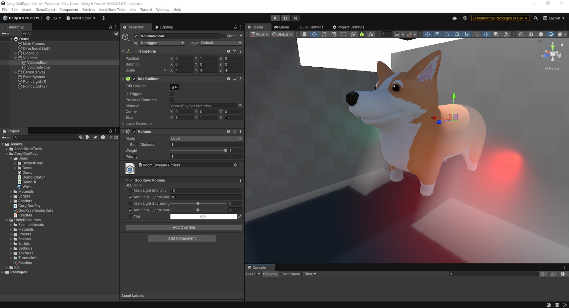This screenshot has width=569, height=308.
Task: Open the Tag dropdown
Action: pos(162,43)
